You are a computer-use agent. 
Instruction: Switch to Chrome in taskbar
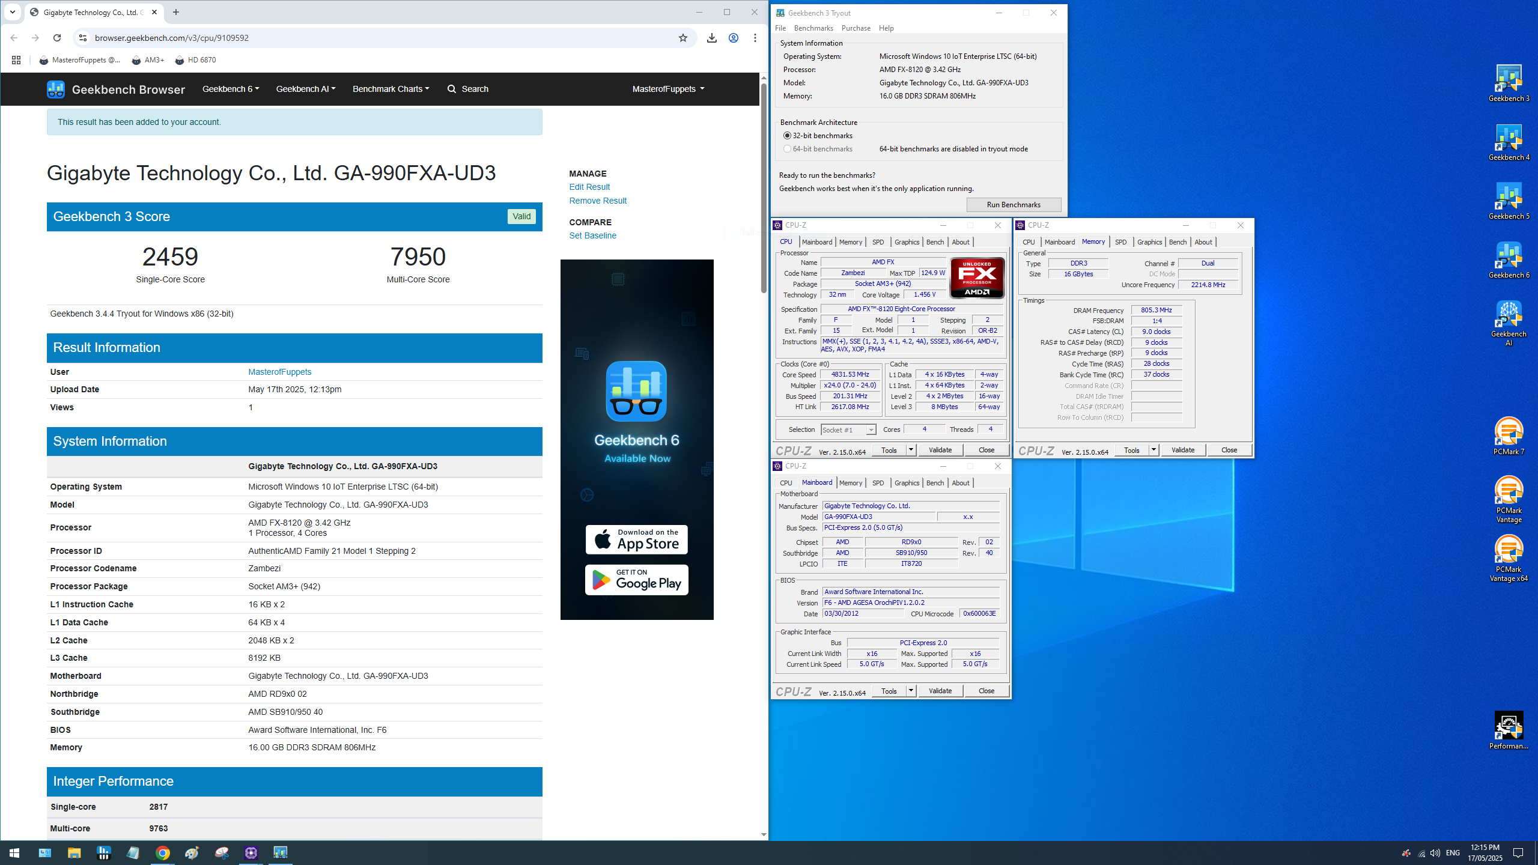[163, 853]
